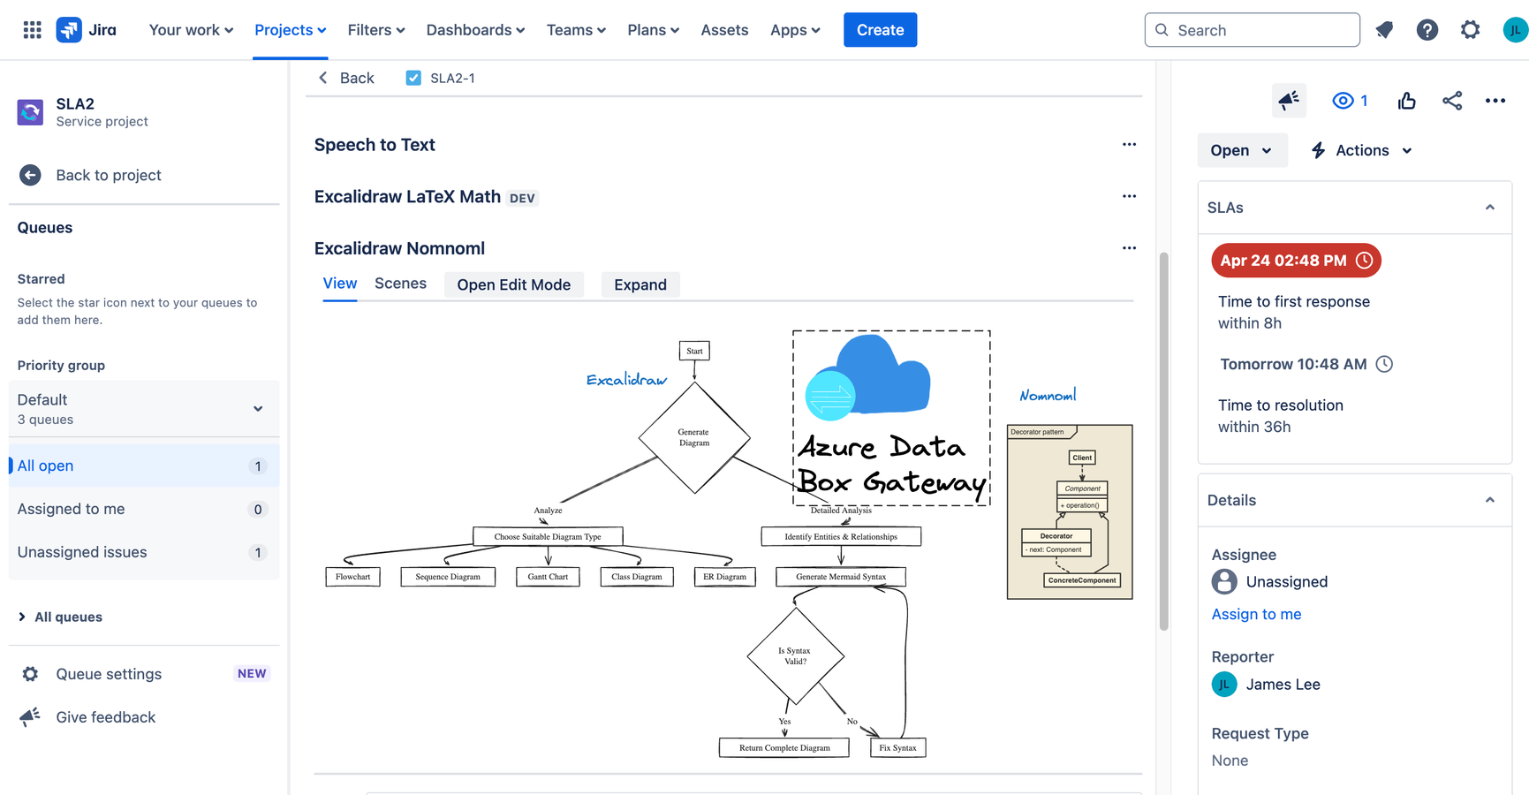Open the Your work dropdown
This screenshot has width=1529, height=795.
[191, 30]
